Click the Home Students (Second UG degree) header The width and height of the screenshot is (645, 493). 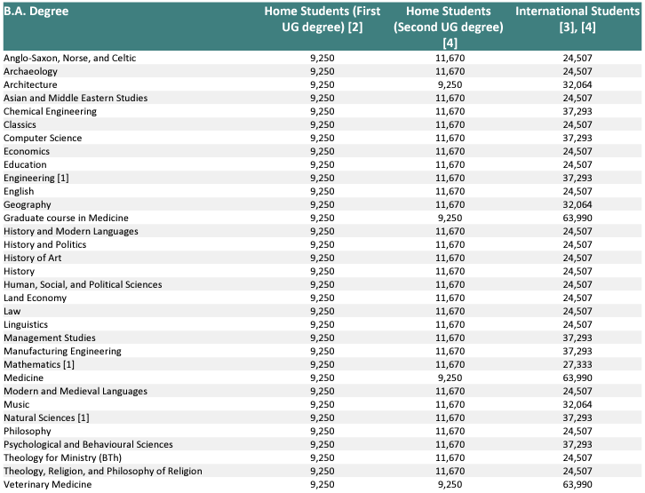[449, 27]
